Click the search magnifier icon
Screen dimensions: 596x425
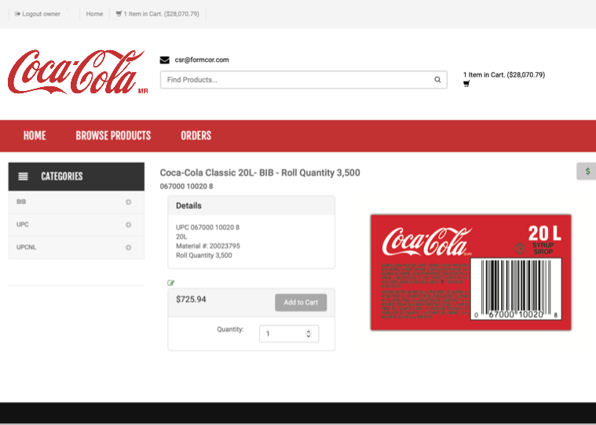(437, 80)
